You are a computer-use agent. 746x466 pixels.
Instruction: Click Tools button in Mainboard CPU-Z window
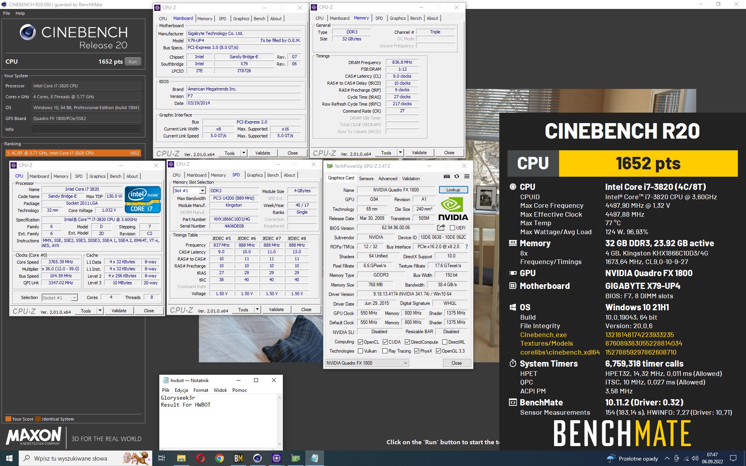click(x=230, y=153)
